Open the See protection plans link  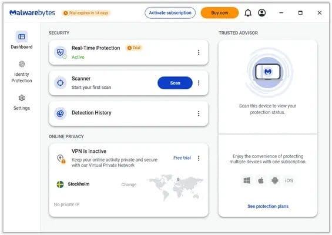pos(268,206)
